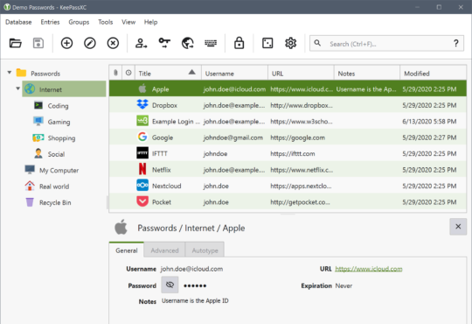
Task: Select the My Computer group
Action: 59,170
